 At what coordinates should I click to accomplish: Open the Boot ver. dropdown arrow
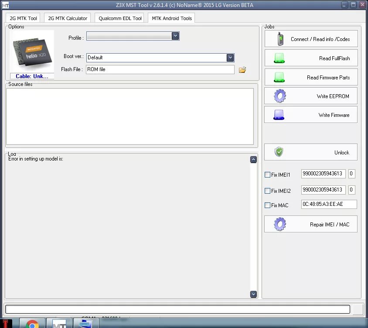[230, 58]
